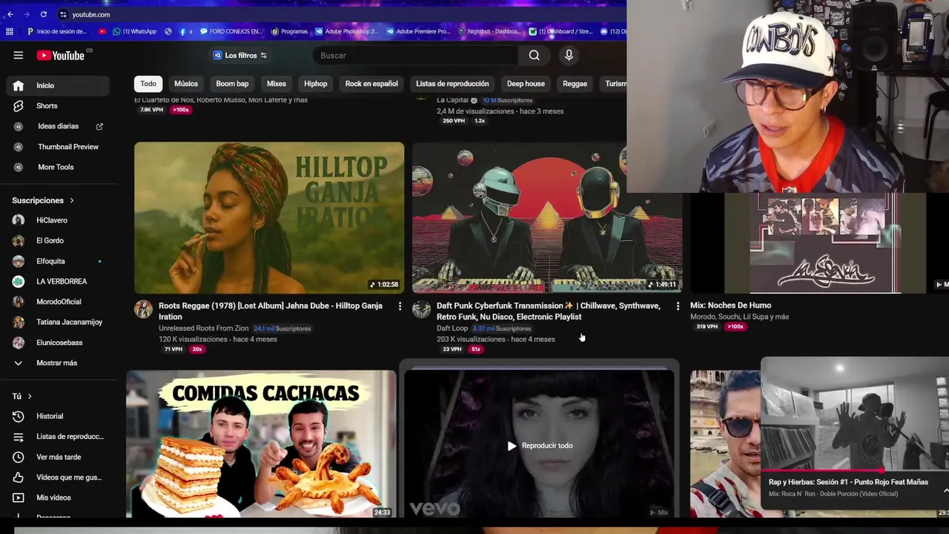
Task: Open Mis videos in sidebar
Action: point(58,498)
